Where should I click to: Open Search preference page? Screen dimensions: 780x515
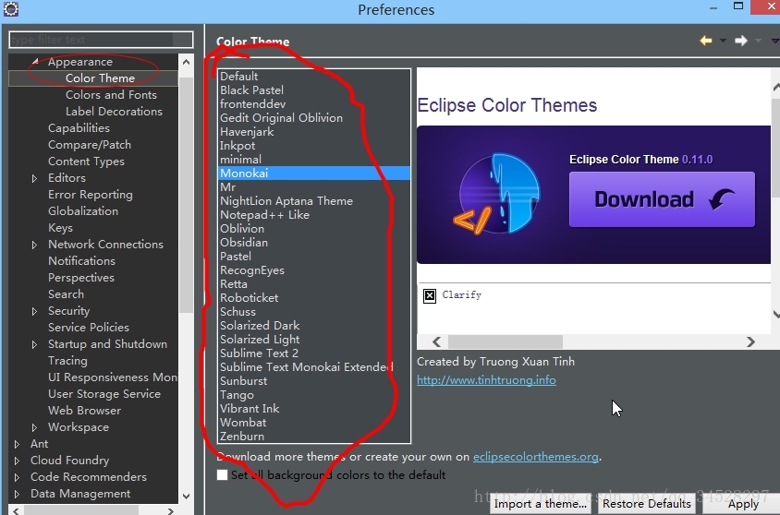66,294
